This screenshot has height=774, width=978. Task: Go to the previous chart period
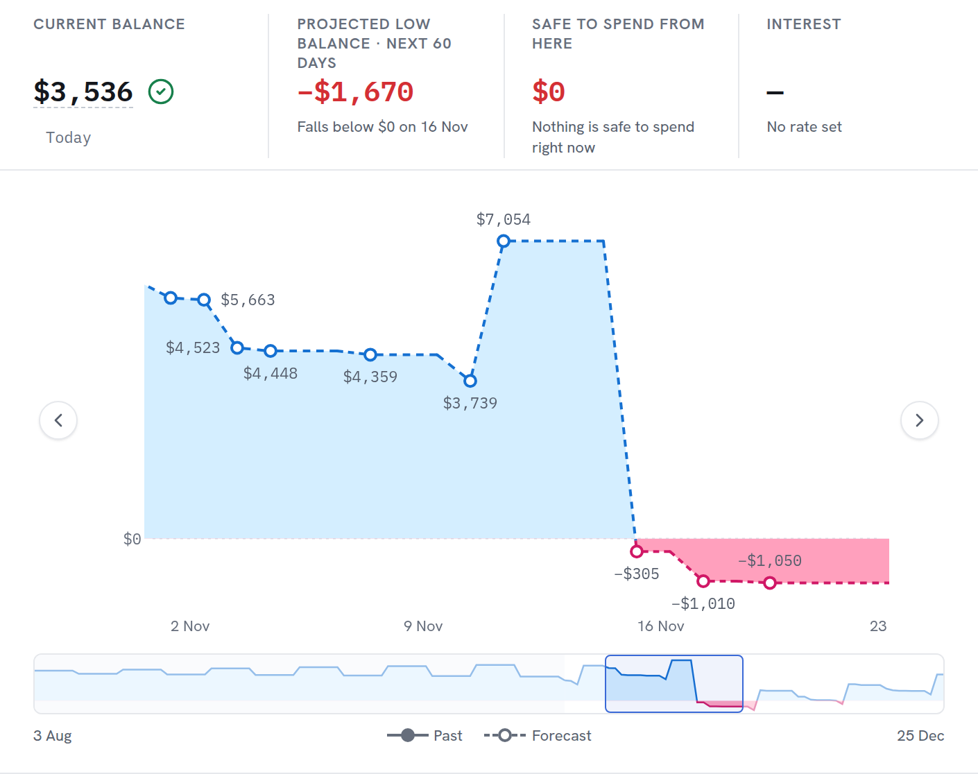click(58, 420)
